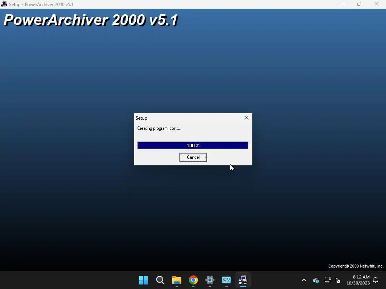The image size is (386, 289).
Task: Click the 'Setup - PowerArchiver 2000 v5.1' window title
Action: [x=41, y=5]
